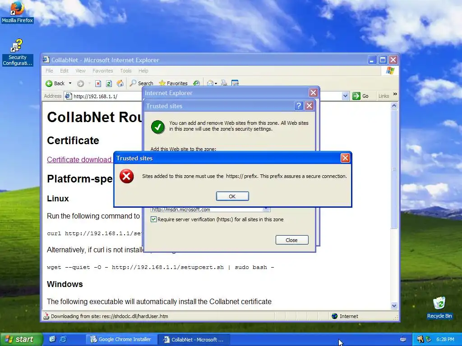Image resolution: width=462 pixels, height=346 pixels.
Task: Open the Mail dropdown arrow
Action: point(216,84)
